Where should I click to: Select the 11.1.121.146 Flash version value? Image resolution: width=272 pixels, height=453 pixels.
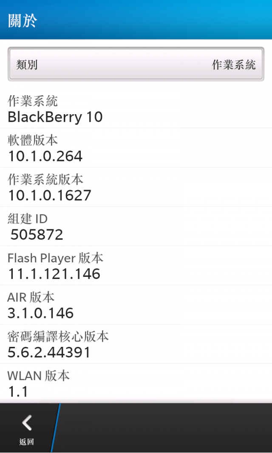click(54, 274)
